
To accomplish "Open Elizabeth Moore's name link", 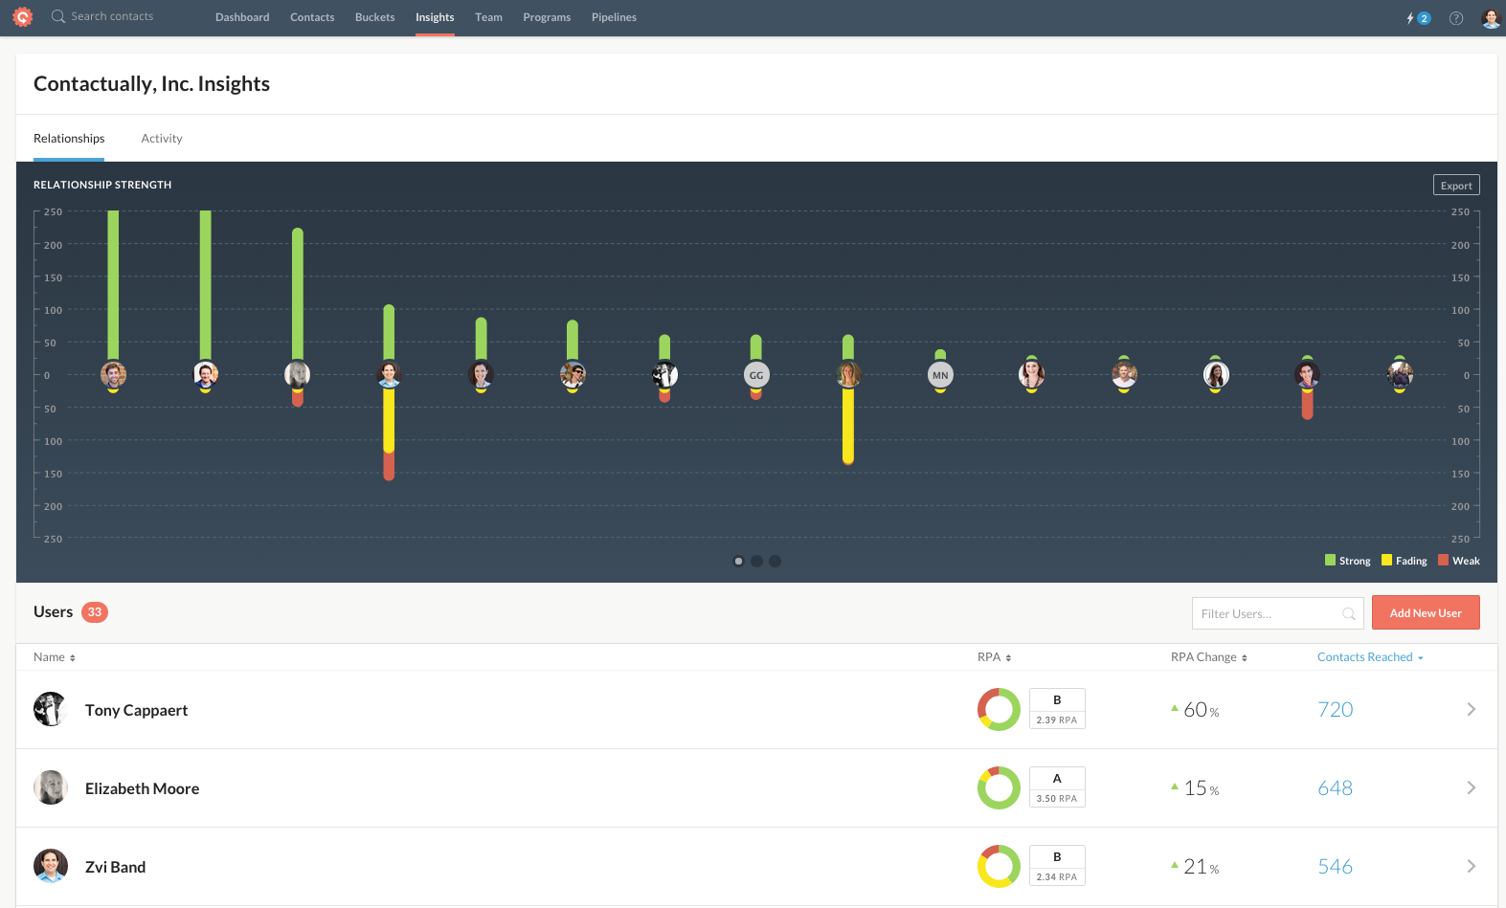I will click(x=142, y=788).
